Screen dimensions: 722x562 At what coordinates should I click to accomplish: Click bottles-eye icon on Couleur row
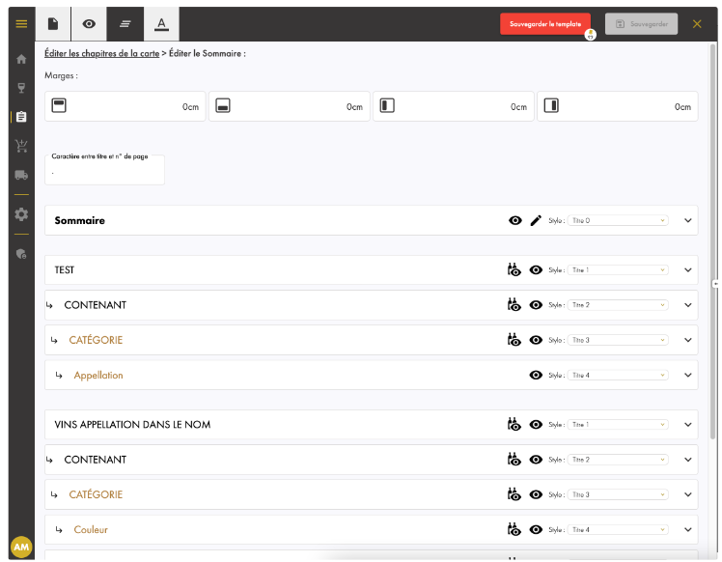click(514, 530)
